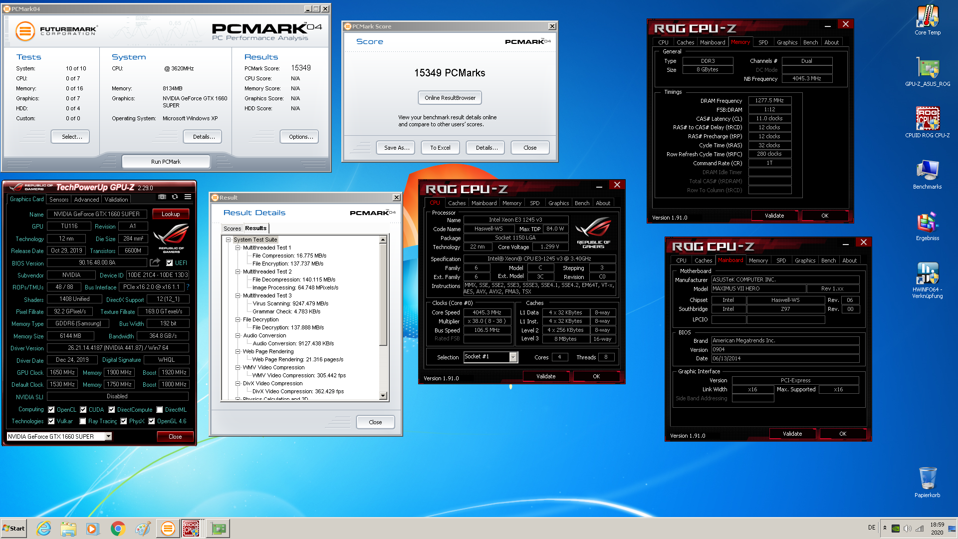Click Validate in the Memory CPU-Z window
This screenshot has width=958, height=539.
[774, 216]
